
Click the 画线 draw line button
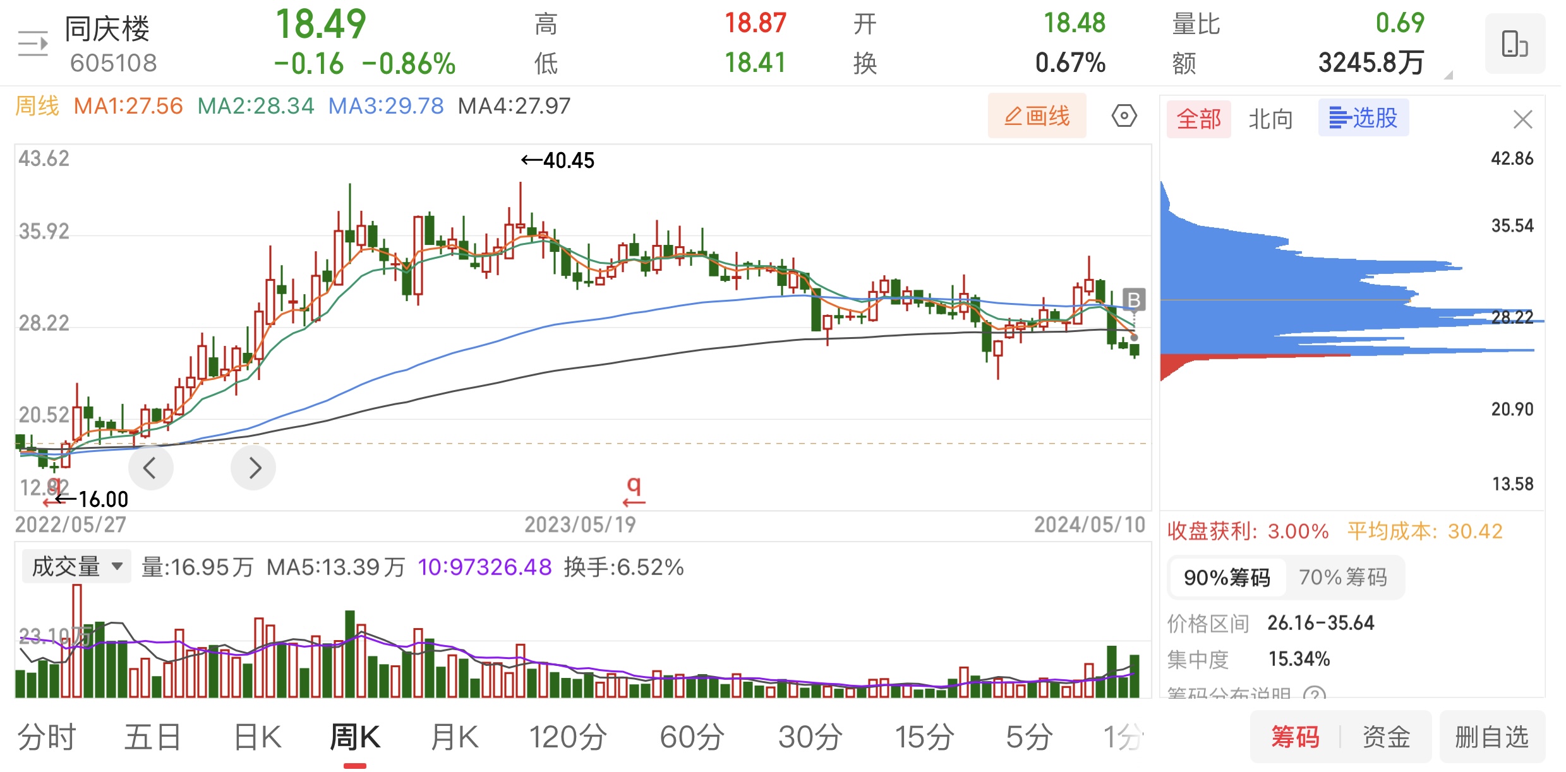tap(1037, 116)
